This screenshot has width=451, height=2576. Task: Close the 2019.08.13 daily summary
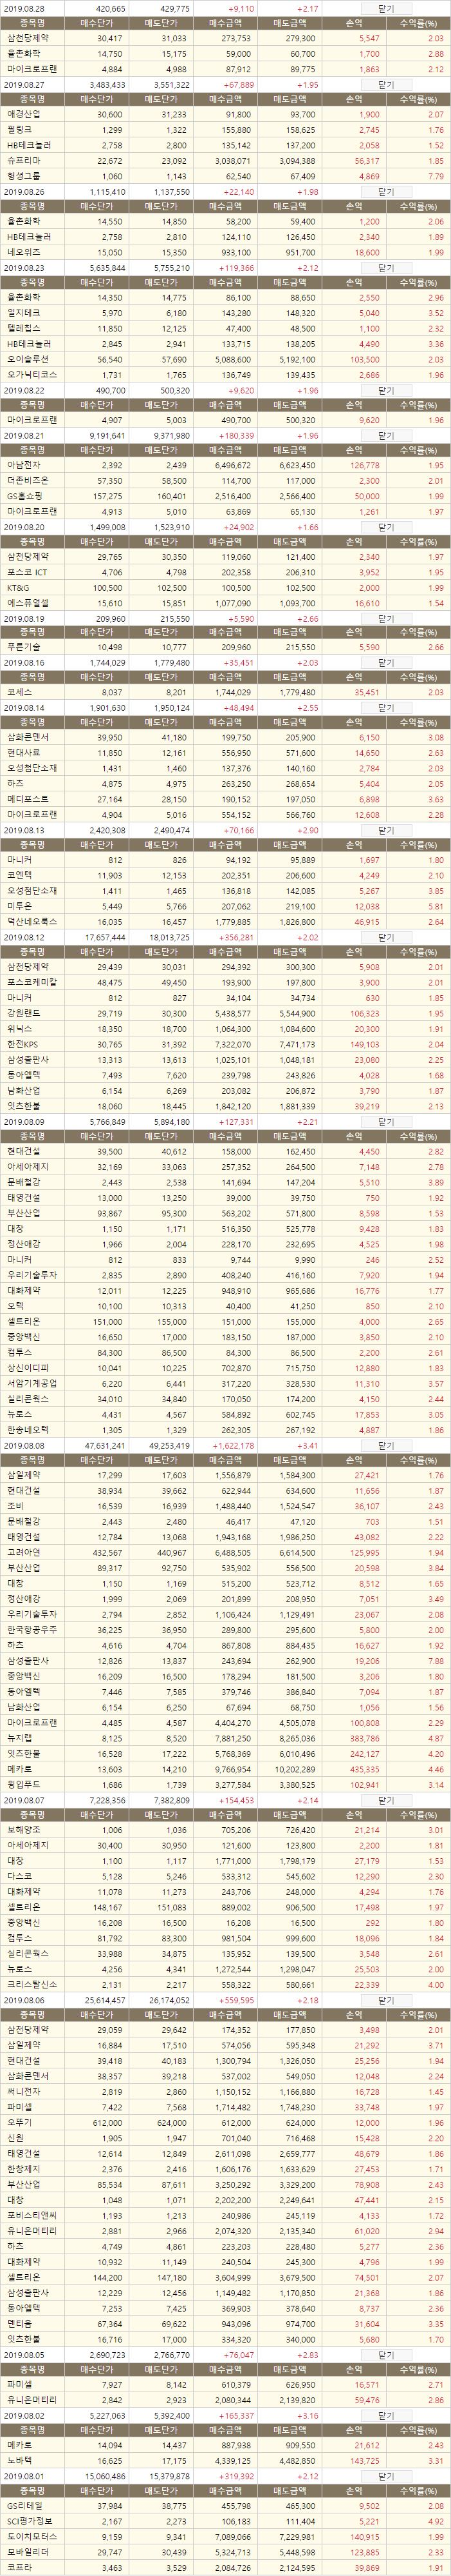(x=386, y=830)
